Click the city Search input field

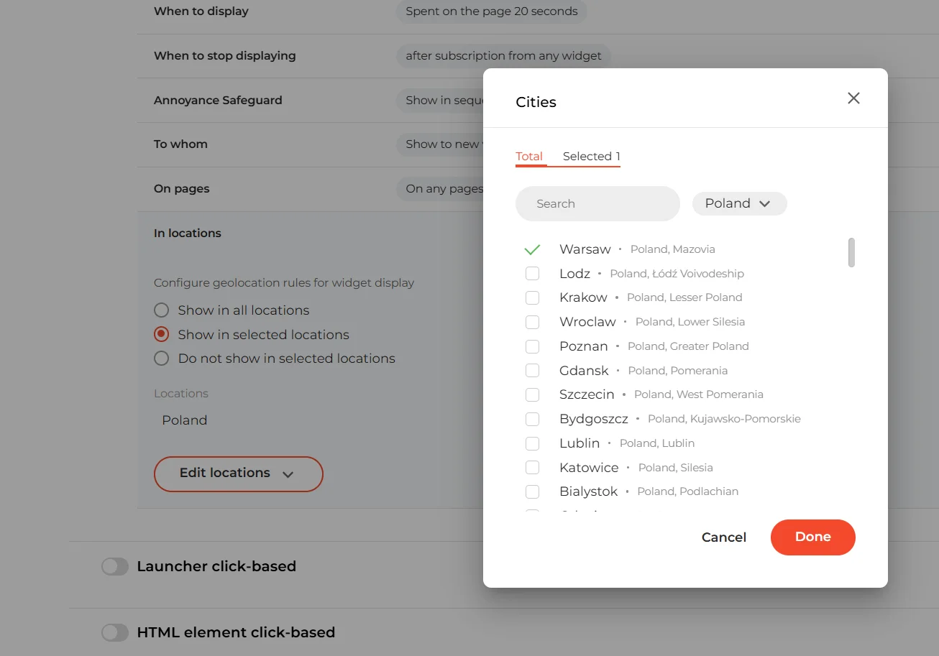point(597,204)
